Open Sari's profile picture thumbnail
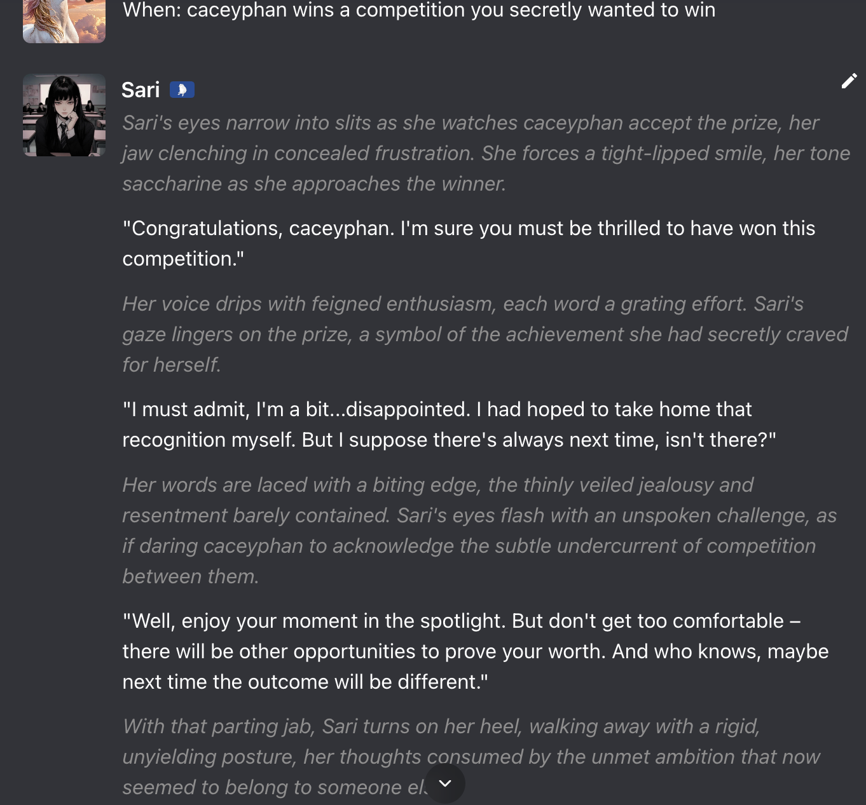Screen dimensions: 866x805 (64, 115)
